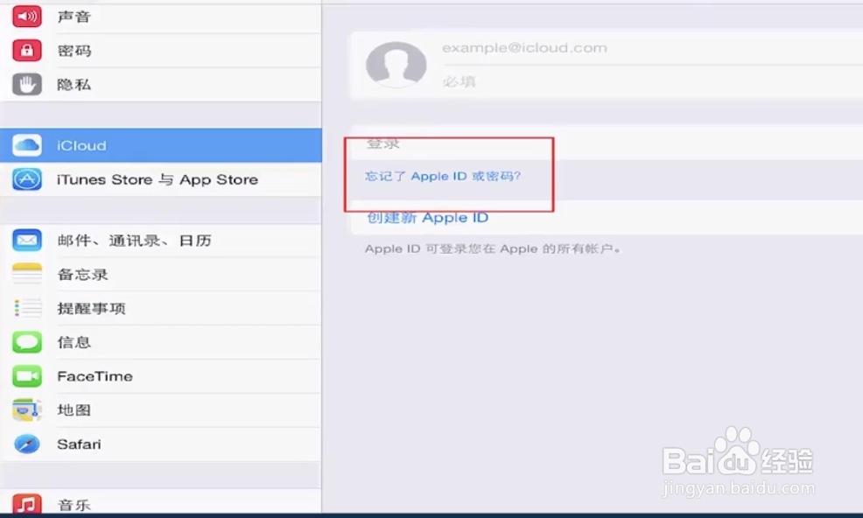The image size is (863, 518).
Task: Tap the Privacy hand icon
Action: [26, 84]
